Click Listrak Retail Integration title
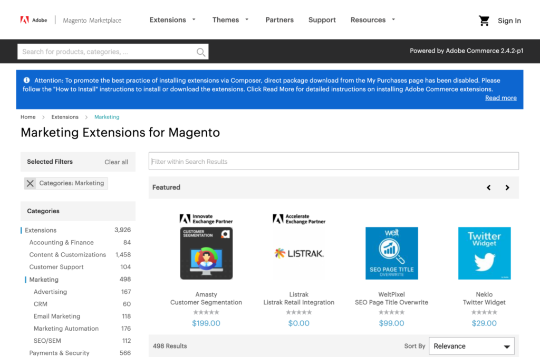Image resolution: width=540 pixels, height=357 pixels. pos(299,302)
